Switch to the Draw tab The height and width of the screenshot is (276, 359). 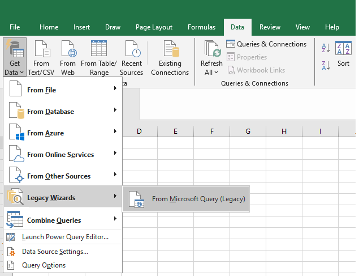coord(113,27)
